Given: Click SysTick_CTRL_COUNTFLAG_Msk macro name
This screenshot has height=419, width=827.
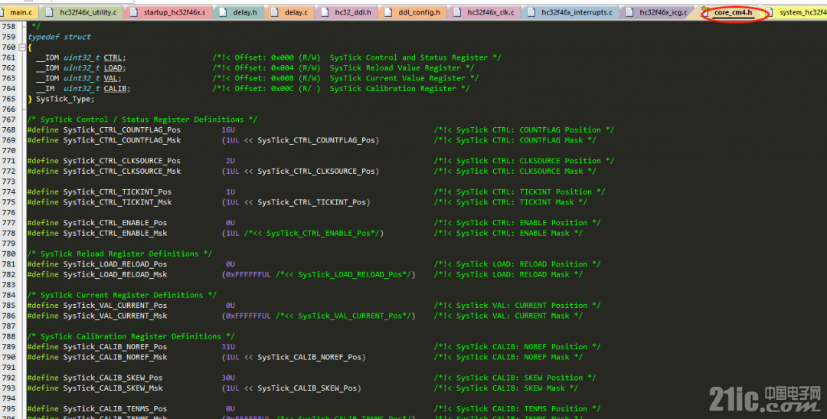Looking at the screenshot, I should [122, 140].
